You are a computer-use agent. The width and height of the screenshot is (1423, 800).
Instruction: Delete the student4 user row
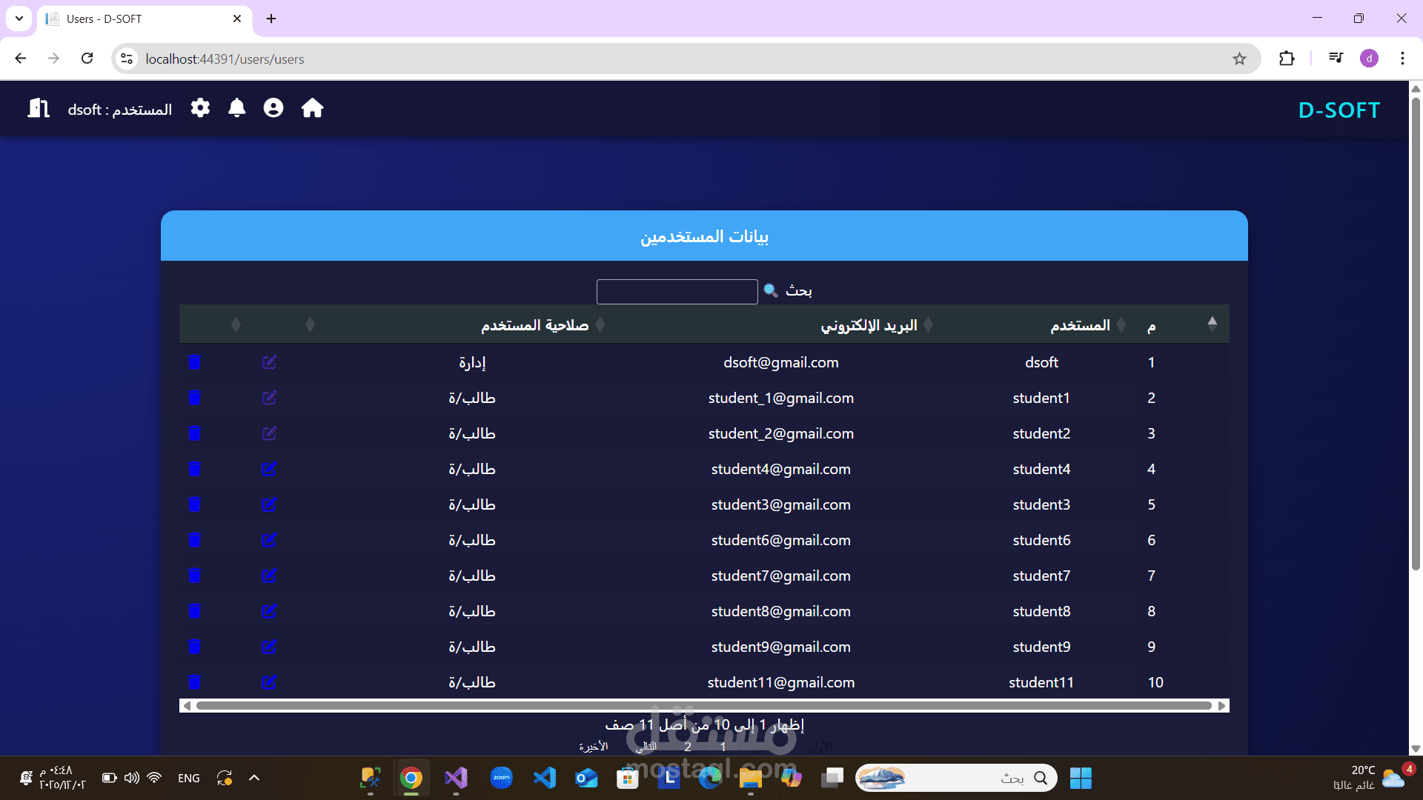[x=194, y=469]
